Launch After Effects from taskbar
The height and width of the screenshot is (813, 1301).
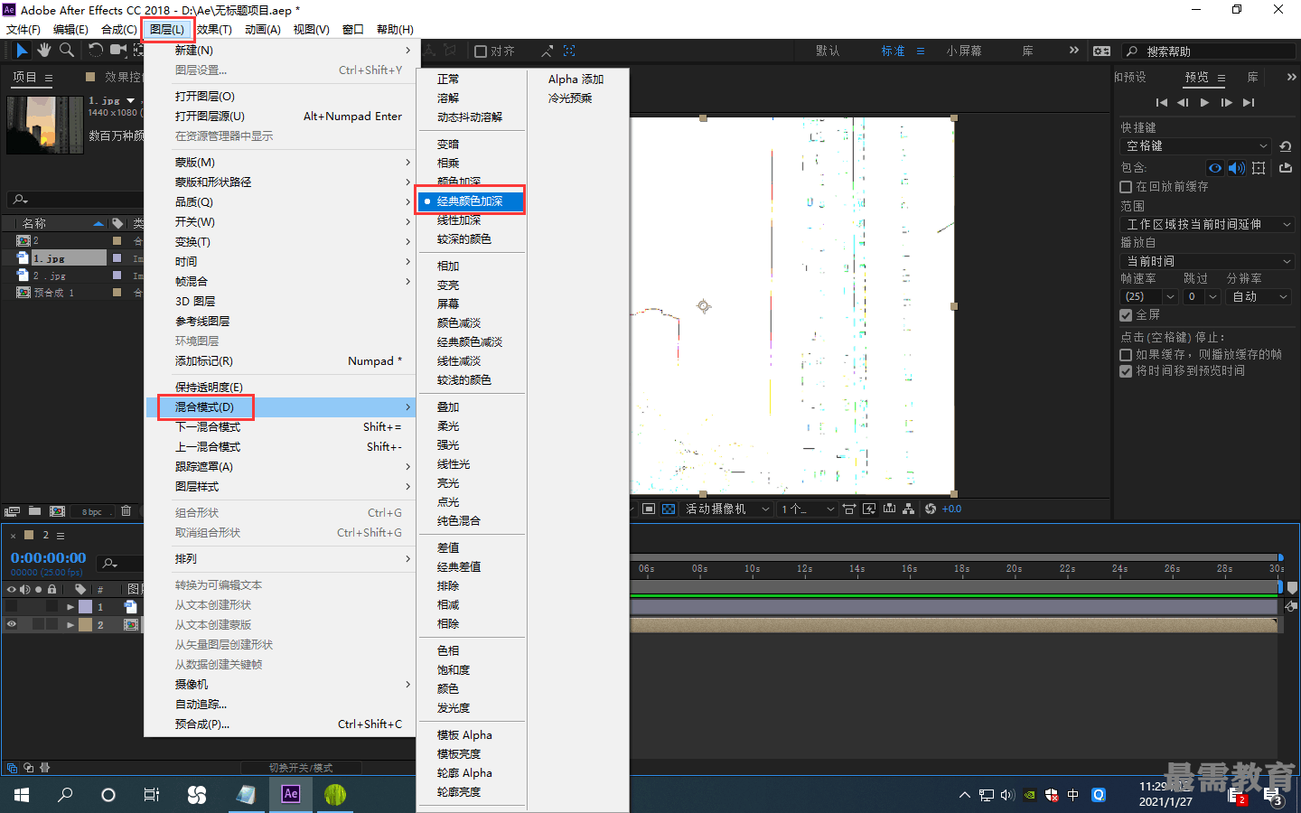291,794
